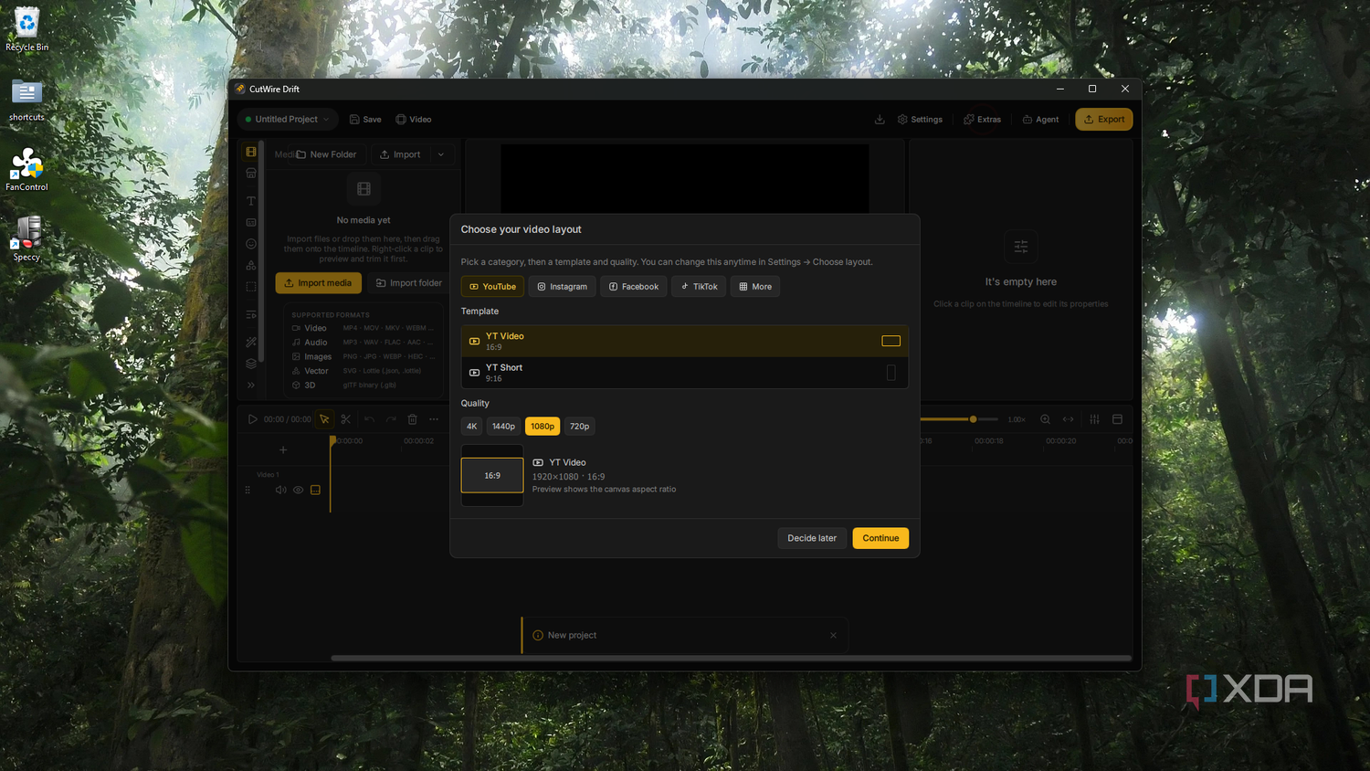
Task: Expand the left sidebar chevrons
Action: point(251,385)
